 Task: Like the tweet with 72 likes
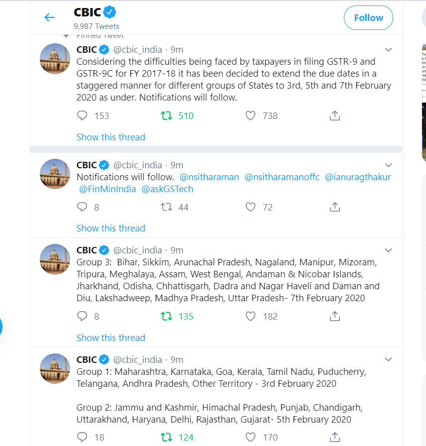click(250, 207)
